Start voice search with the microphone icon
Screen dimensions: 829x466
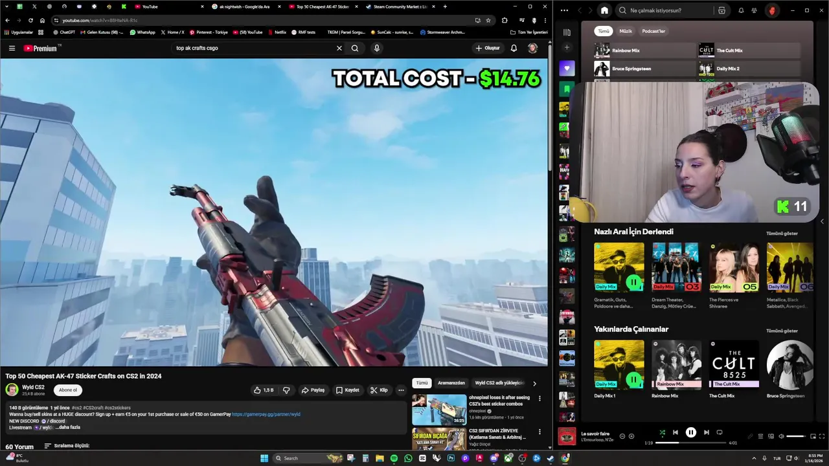coord(376,48)
